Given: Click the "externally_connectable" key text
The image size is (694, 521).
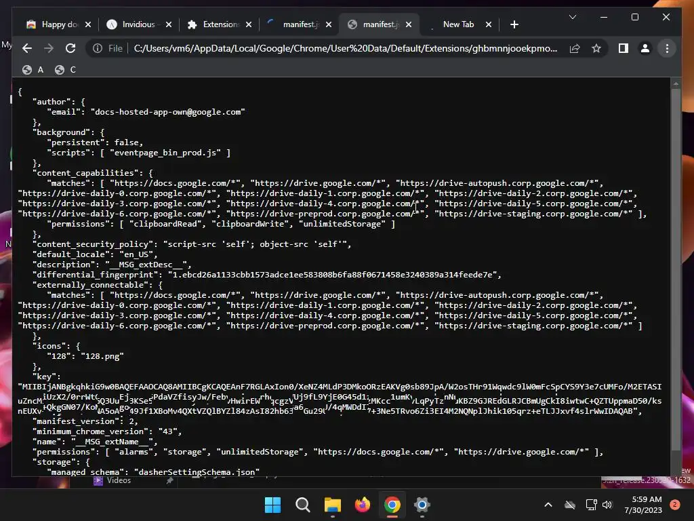Looking at the screenshot, I should pyautogui.click(x=91, y=285).
